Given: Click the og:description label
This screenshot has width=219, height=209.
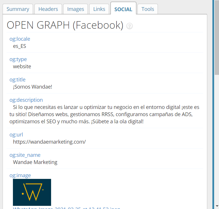Looking at the screenshot, I should [x=26, y=100].
